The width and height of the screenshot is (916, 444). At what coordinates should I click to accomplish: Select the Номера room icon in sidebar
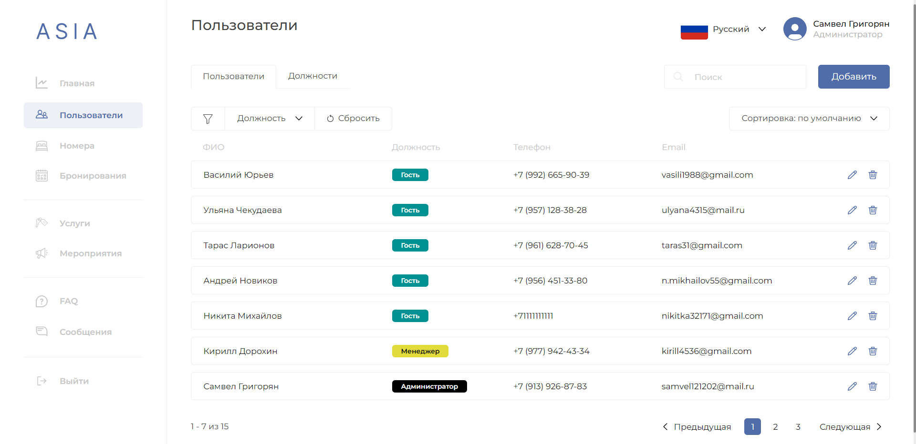[42, 145]
